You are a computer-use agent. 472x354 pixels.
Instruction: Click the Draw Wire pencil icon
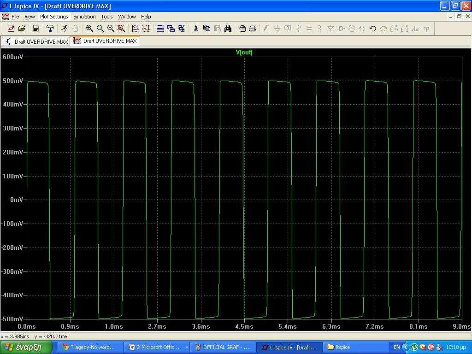[267, 28]
